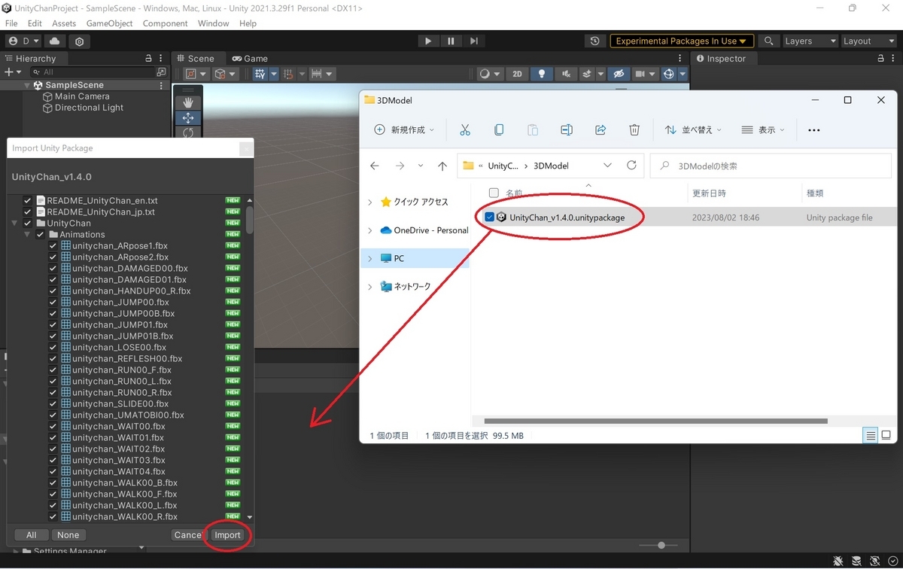Click the Unity search magnifier icon
The width and height of the screenshot is (903, 569).
pos(768,41)
